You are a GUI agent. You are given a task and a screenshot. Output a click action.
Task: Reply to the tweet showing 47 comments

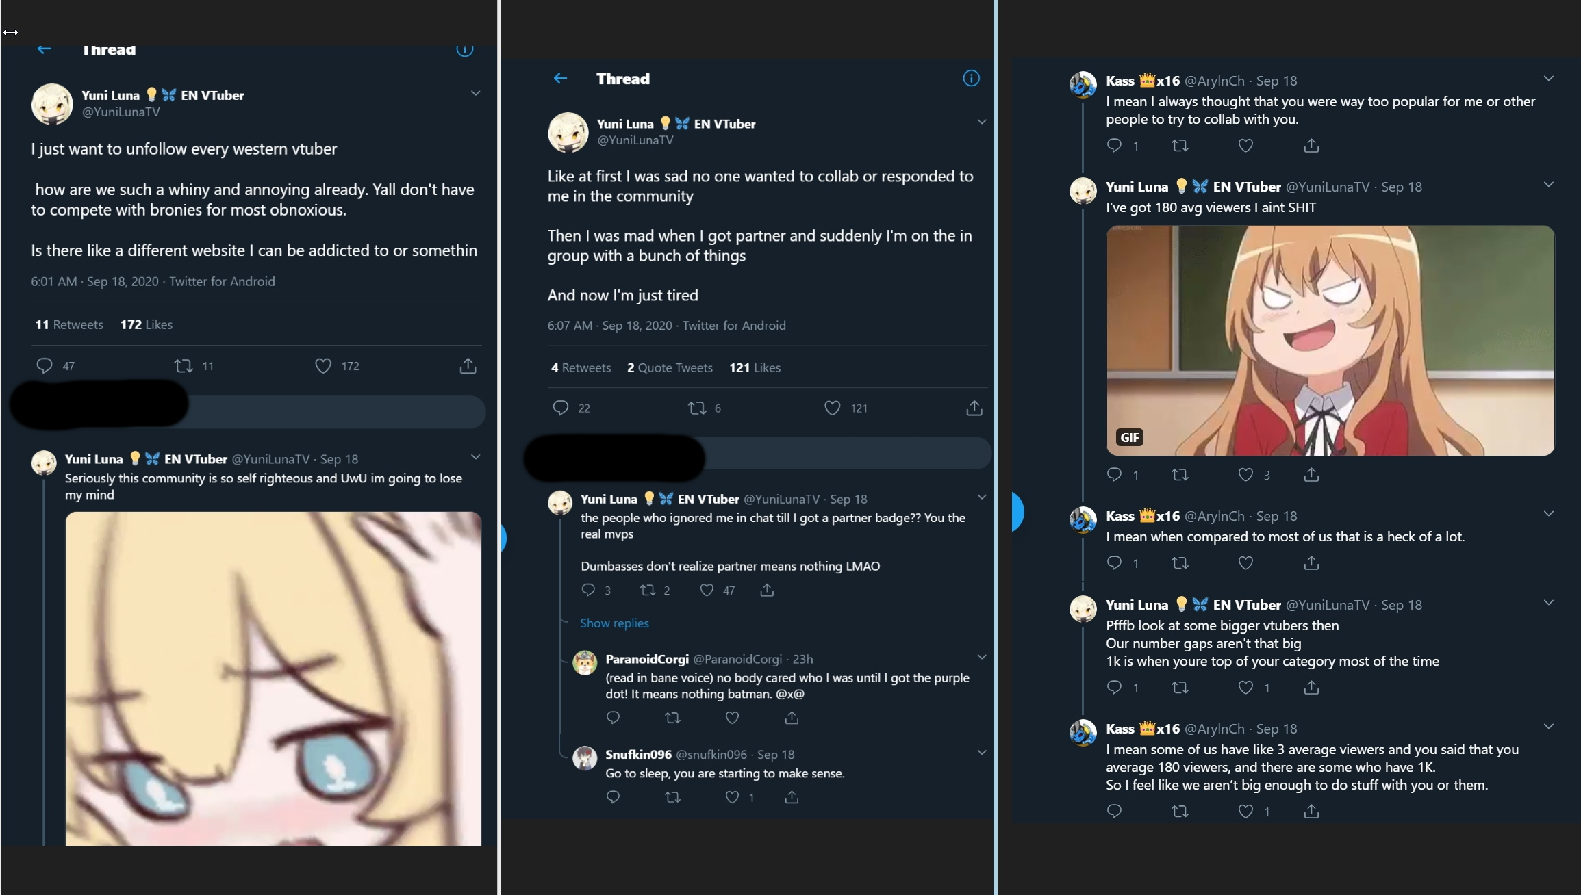click(45, 366)
